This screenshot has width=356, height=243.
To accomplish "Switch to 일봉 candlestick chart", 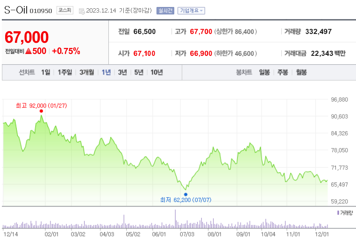I will [x=264, y=73].
